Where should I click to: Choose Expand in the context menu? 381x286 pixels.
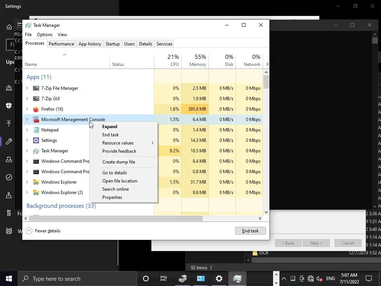[124, 127]
